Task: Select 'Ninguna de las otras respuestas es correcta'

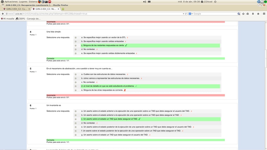Action: point(76,90)
